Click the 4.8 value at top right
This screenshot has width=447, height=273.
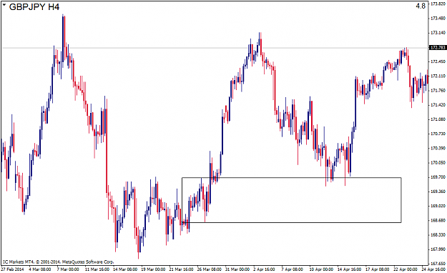421,6
